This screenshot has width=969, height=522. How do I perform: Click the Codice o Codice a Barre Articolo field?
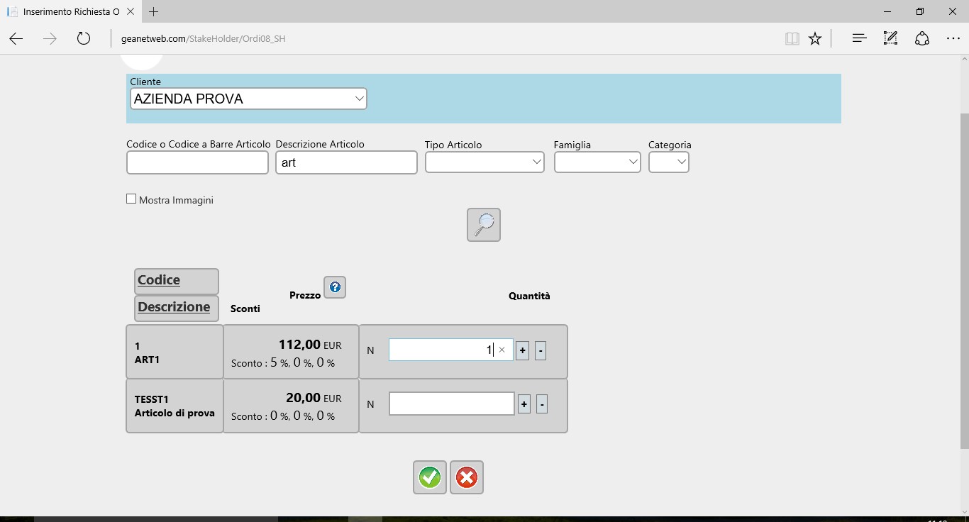point(197,162)
